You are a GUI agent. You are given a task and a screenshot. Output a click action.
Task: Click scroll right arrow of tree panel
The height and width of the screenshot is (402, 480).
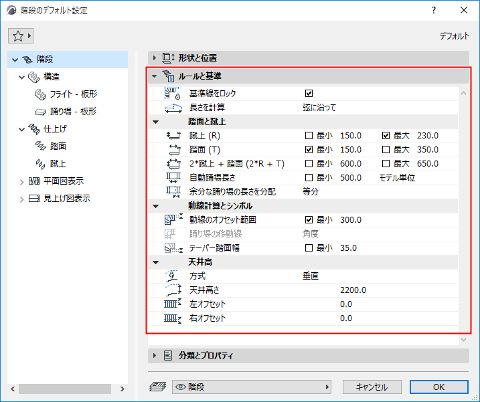click(123, 389)
